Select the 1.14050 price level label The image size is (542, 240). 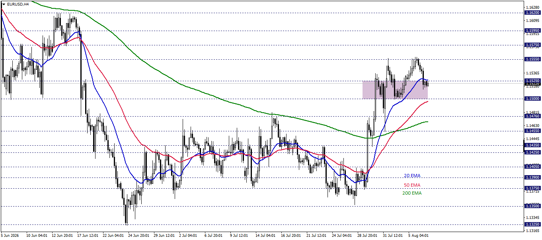point(532,167)
